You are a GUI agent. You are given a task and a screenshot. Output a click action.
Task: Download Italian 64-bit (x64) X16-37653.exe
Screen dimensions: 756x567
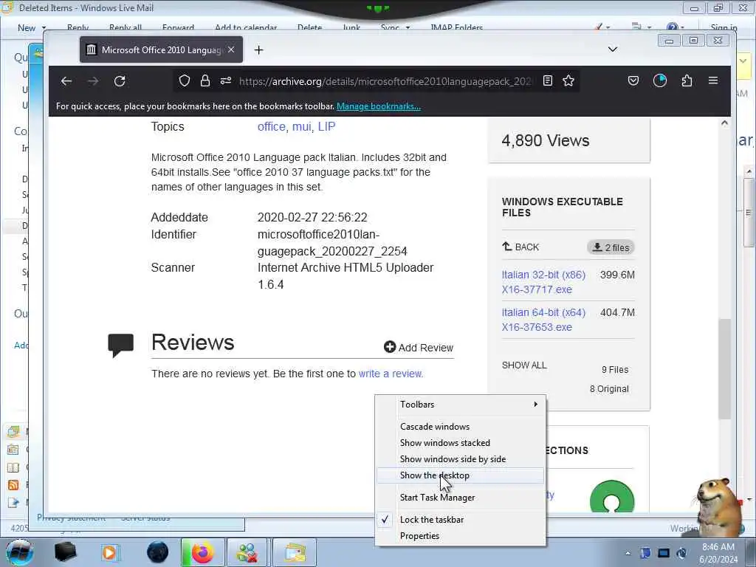point(543,320)
